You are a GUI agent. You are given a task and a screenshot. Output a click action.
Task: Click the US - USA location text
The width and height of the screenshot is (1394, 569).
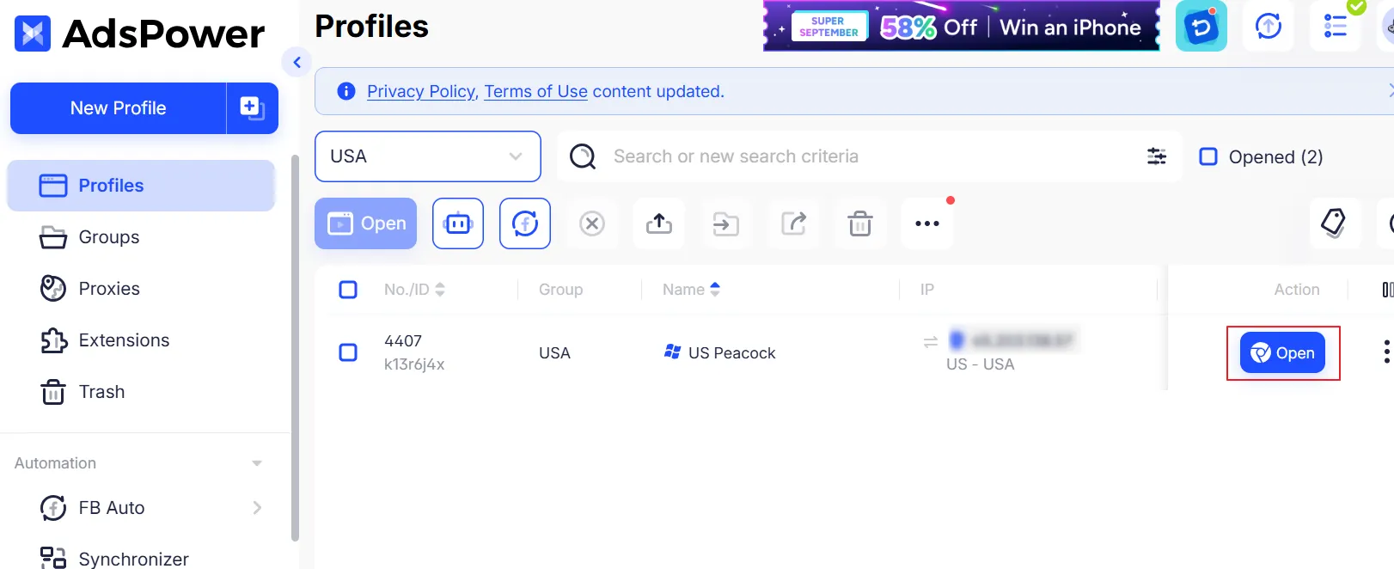tap(981, 364)
